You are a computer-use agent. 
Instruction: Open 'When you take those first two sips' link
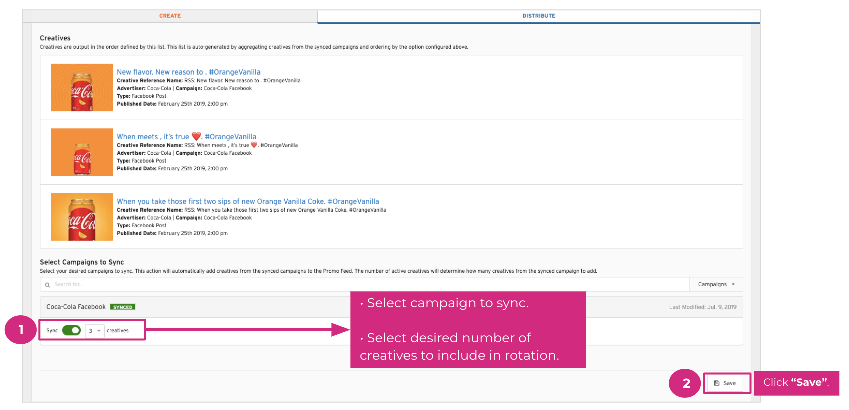248,201
